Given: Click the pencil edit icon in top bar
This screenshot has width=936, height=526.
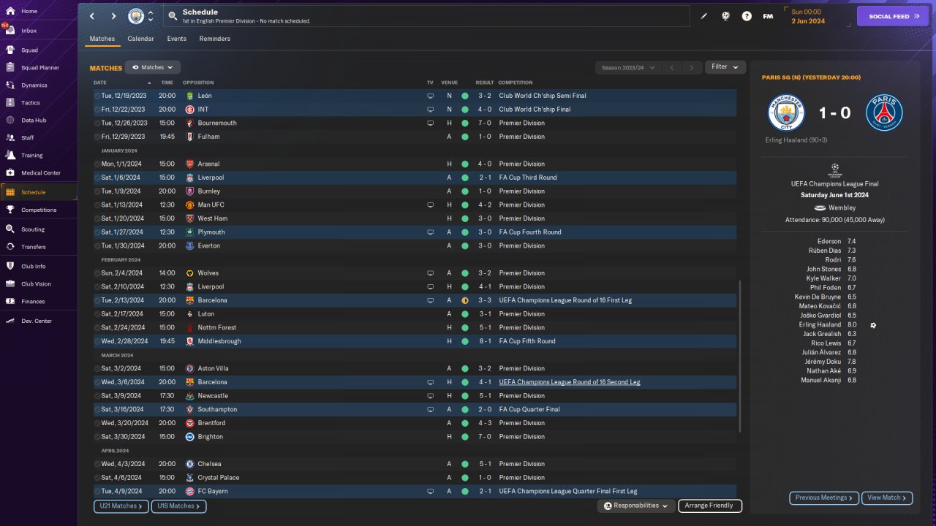Looking at the screenshot, I should [704, 16].
